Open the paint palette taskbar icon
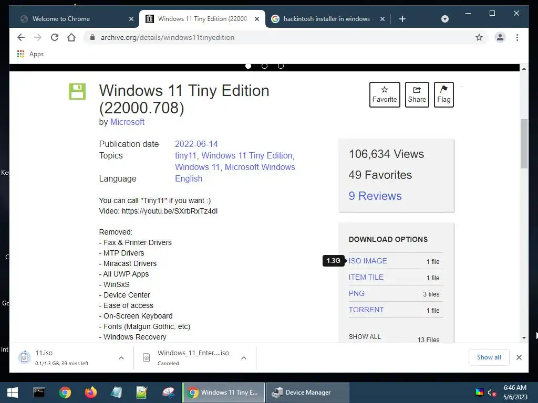The width and height of the screenshot is (538, 403). tap(168, 393)
